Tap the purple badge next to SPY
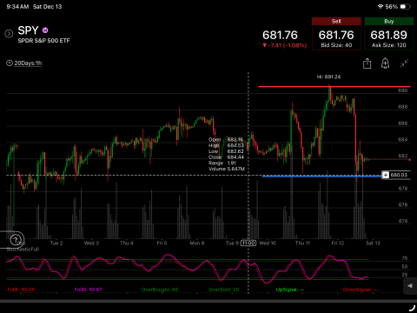Screen dimensions: 417x313 pos(45,30)
